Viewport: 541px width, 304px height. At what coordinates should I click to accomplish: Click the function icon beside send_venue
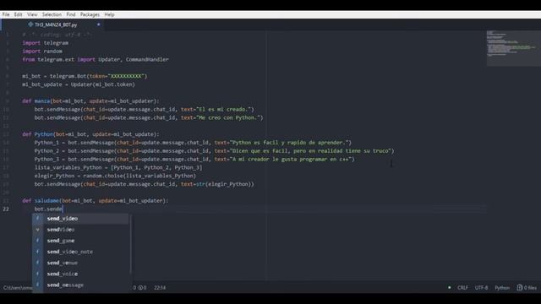tap(37, 263)
